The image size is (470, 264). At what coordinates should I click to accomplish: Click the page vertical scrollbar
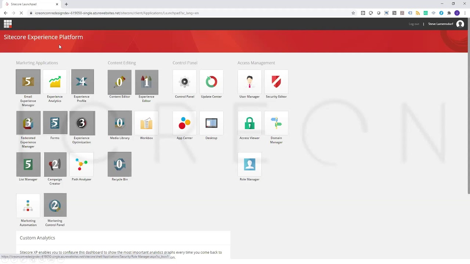coord(469,106)
